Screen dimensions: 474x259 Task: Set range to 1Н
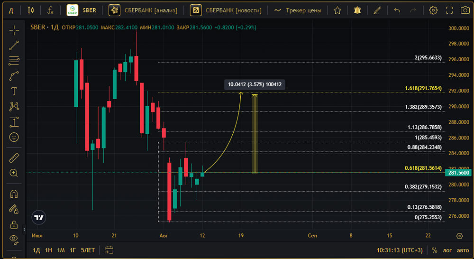(48, 250)
